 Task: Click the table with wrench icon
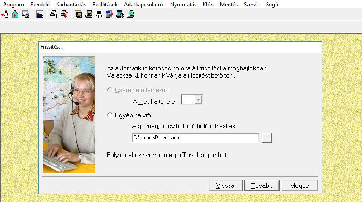(x=120, y=14)
